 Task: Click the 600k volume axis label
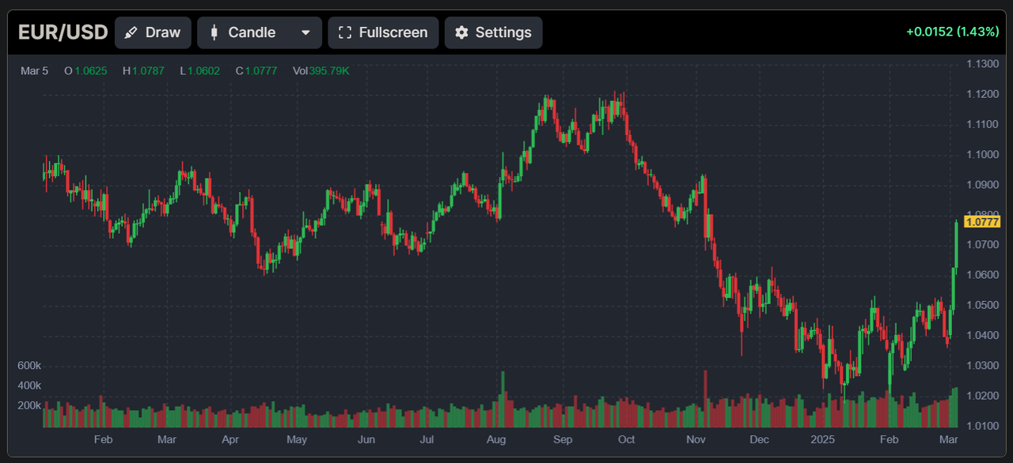pos(29,366)
